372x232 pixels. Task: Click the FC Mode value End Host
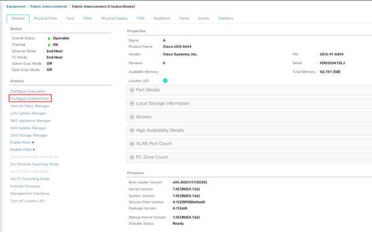coord(55,58)
